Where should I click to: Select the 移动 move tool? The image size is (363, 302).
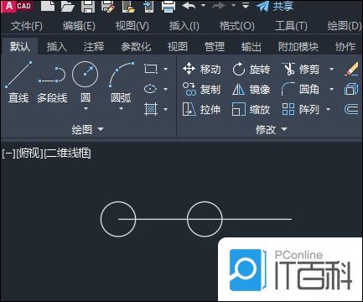coord(201,69)
